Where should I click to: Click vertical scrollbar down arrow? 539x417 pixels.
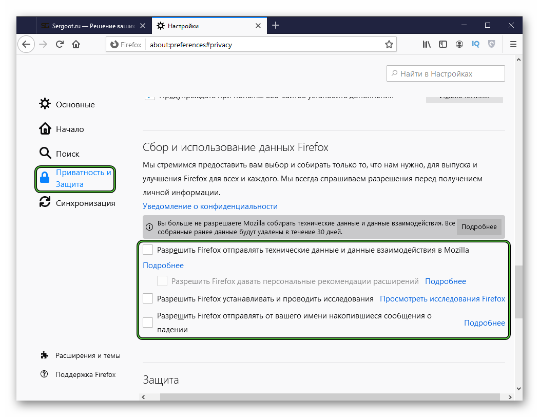pyautogui.click(x=518, y=389)
